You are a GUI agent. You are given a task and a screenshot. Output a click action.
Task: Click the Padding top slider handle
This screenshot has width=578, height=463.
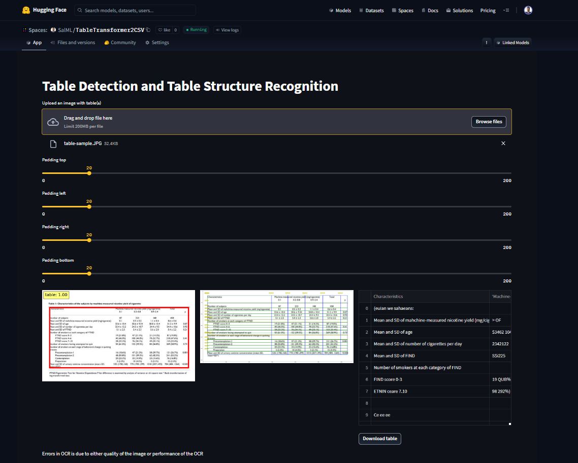pos(89,173)
